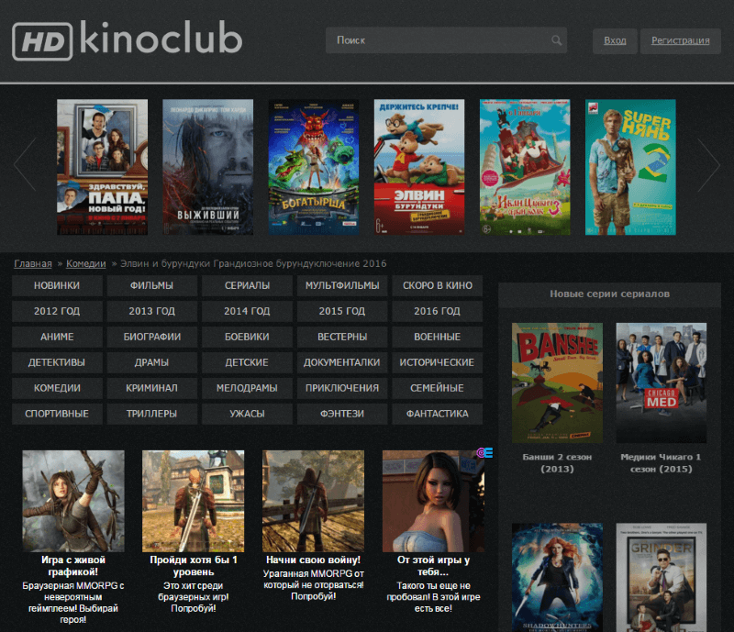
Task: Open the Grinder series poster
Action: 662,578
